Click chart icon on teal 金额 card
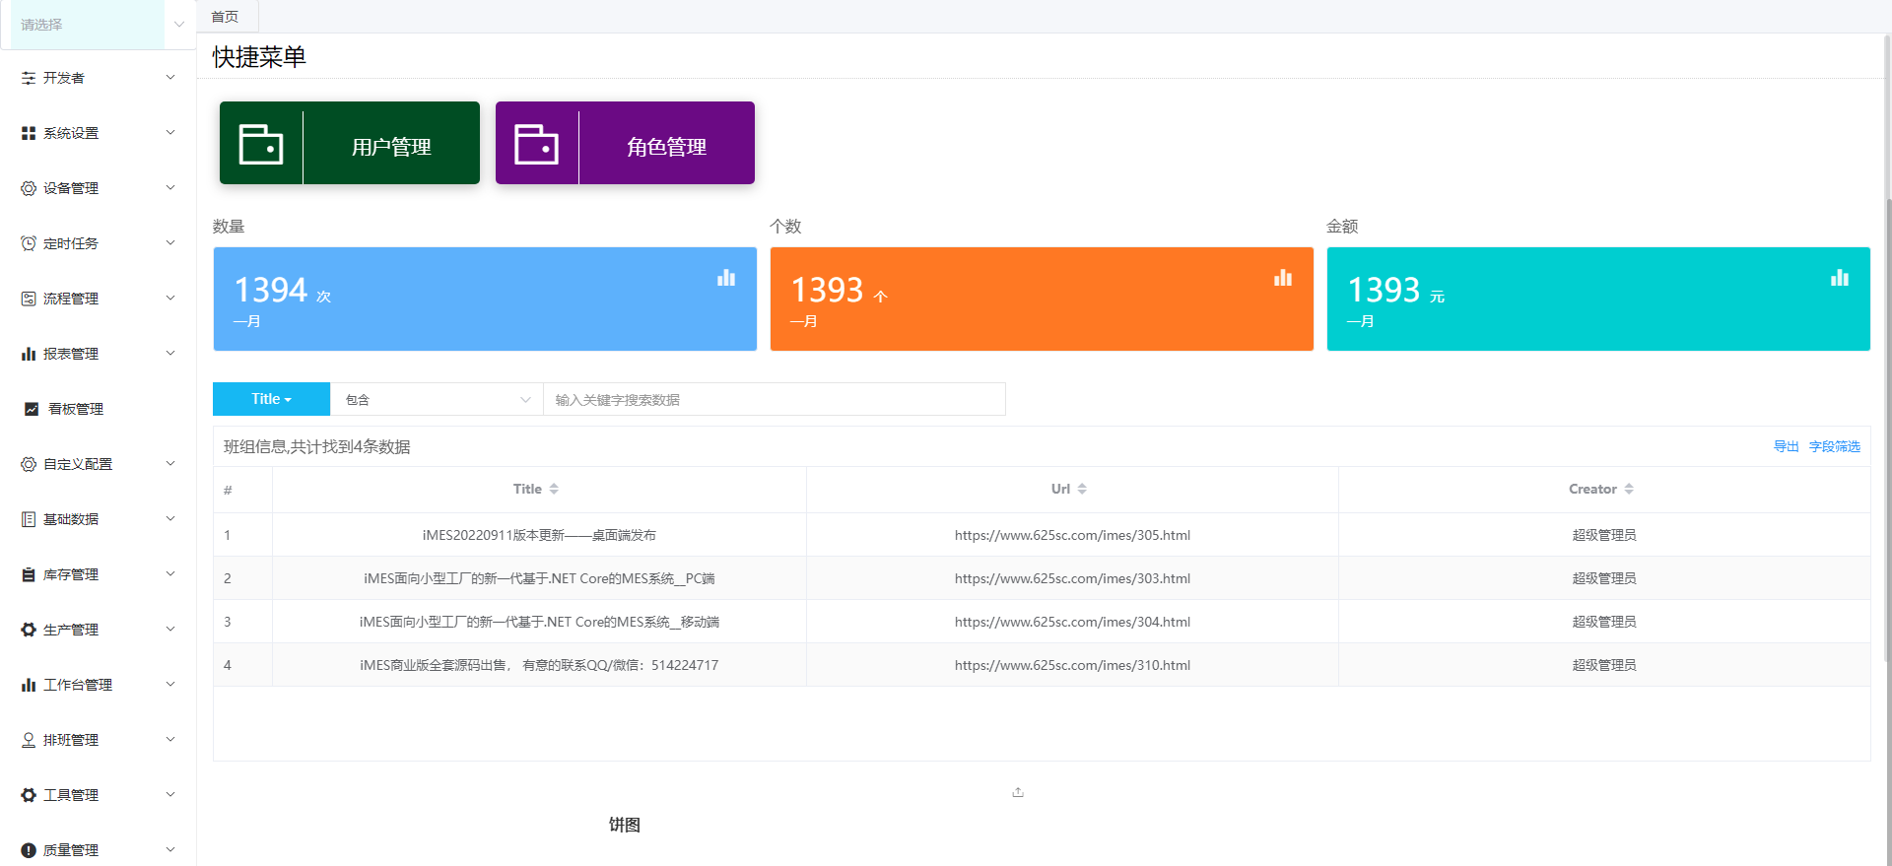 tap(1840, 278)
